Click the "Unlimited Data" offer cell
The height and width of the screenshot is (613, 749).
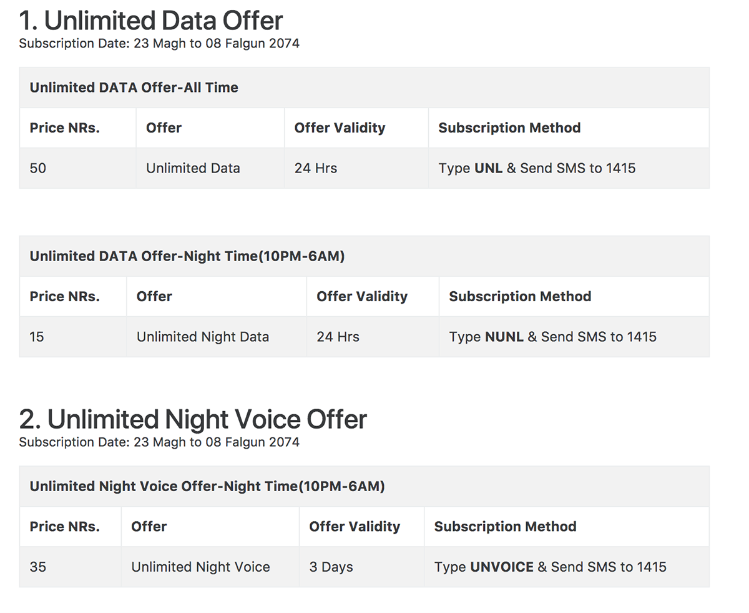click(210, 168)
